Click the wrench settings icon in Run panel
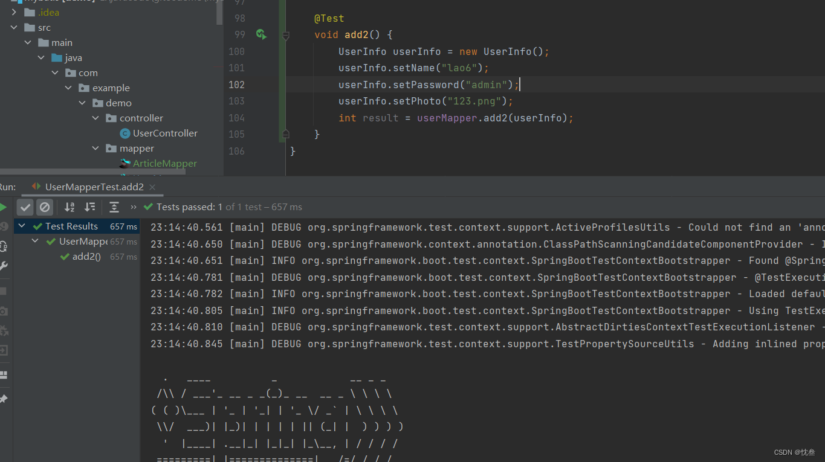The width and height of the screenshot is (825, 462). [x=4, y=266]
